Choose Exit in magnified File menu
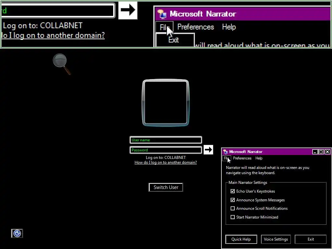Viewport: 332px width, 249px height. click(x=175, y=40)
